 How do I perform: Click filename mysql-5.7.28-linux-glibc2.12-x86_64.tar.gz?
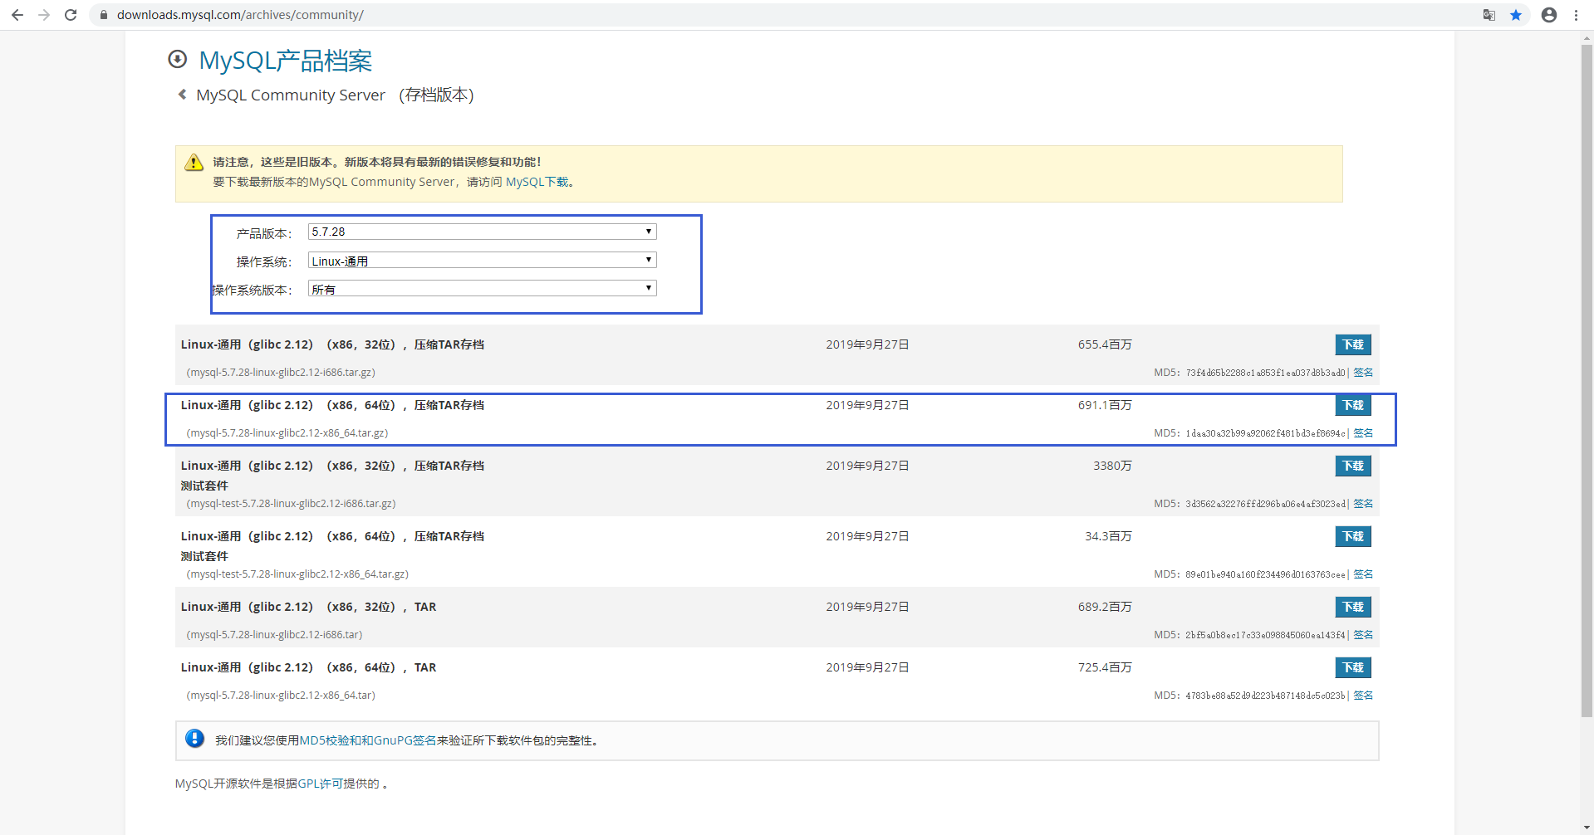coord(287,433)
